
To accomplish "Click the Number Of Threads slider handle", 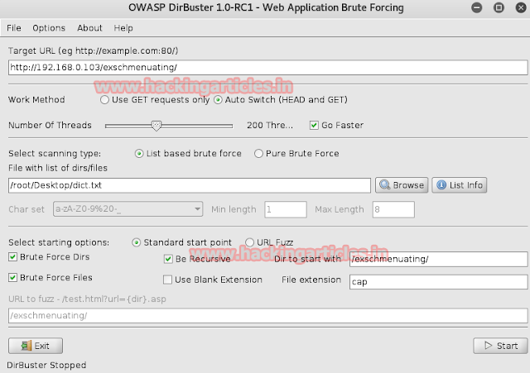I will pos(157,126).
